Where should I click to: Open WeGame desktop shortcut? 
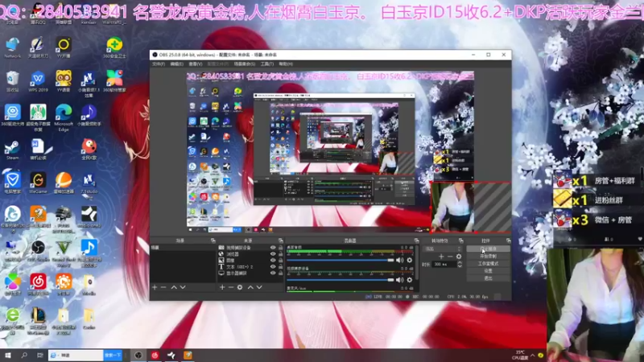coord(38,183)
